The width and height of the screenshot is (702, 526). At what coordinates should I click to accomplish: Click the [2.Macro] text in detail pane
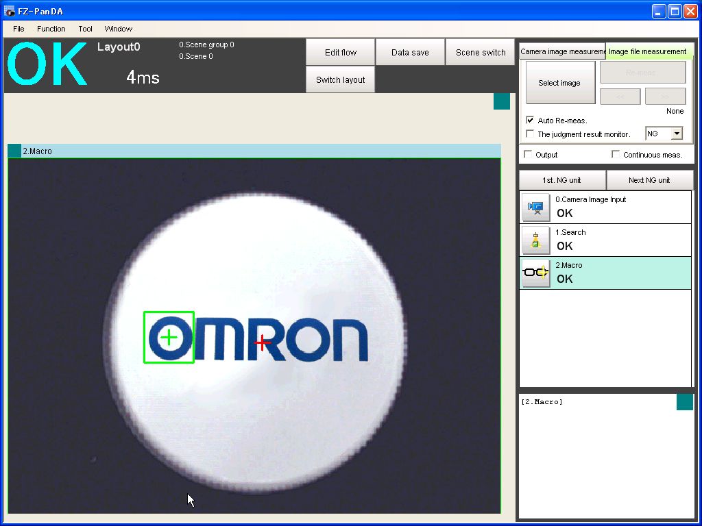[x=542, y=401]
